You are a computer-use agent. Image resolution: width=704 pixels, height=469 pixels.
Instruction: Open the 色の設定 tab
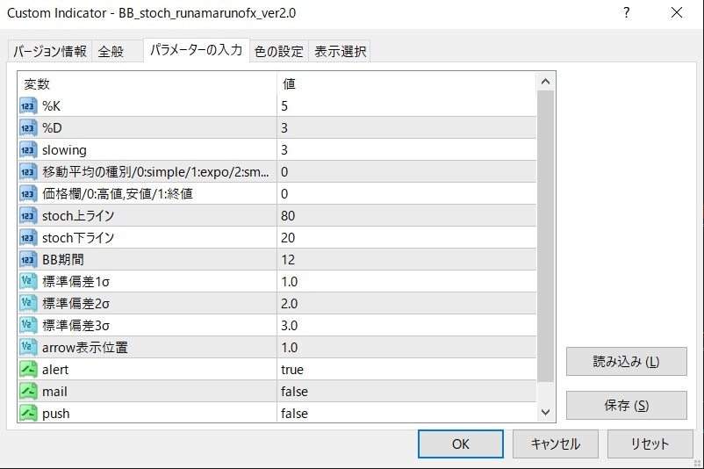click(279, 51)
